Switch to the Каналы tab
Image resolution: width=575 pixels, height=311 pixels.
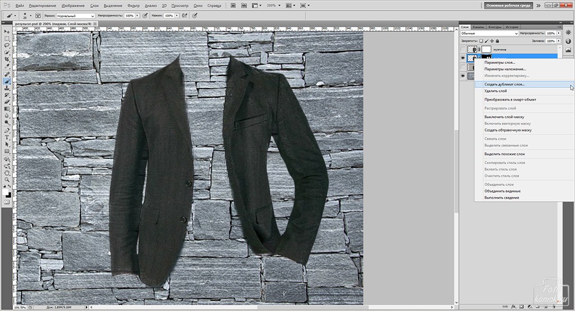pos(478,26)
